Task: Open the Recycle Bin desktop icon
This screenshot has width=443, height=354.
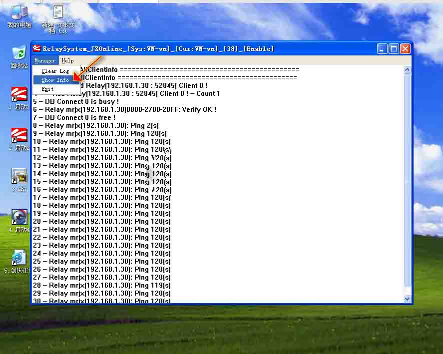Action: coord(19,58)
